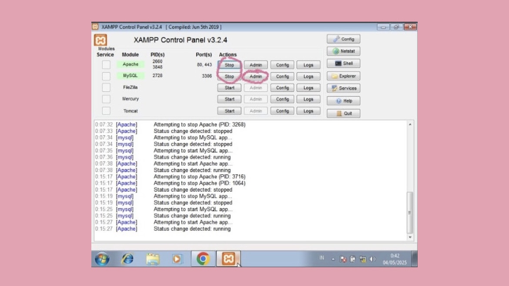Toggle the Apache service checkbox
Screen dimensions: 509x286
pos(106,64)
